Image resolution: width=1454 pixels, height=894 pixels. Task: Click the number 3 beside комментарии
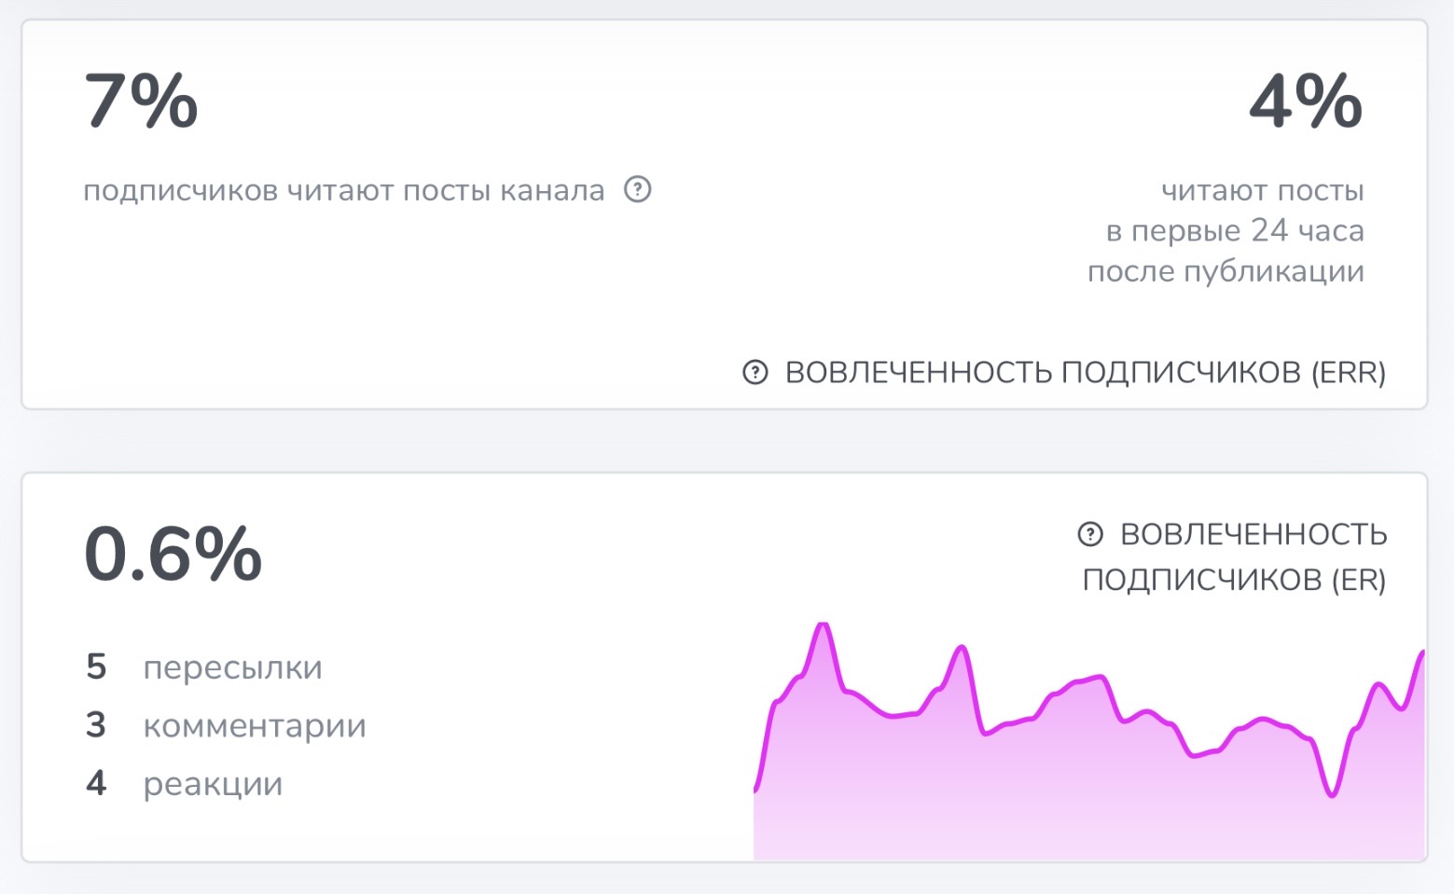point(96,724)
